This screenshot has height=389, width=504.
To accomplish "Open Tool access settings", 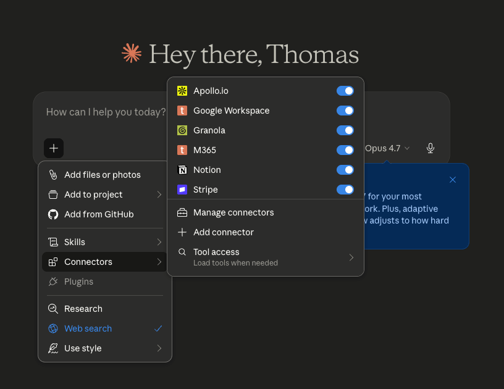I will coord(266,257).
